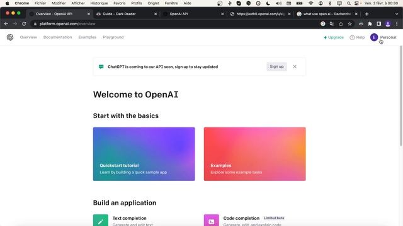Click the share page icon

tap(341, 24)
